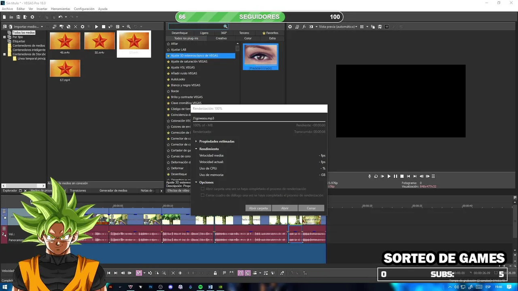This screenshot has height=291, width=518.
Task: Create a new project with the blank page icon
Action: (x=4, y=17)
